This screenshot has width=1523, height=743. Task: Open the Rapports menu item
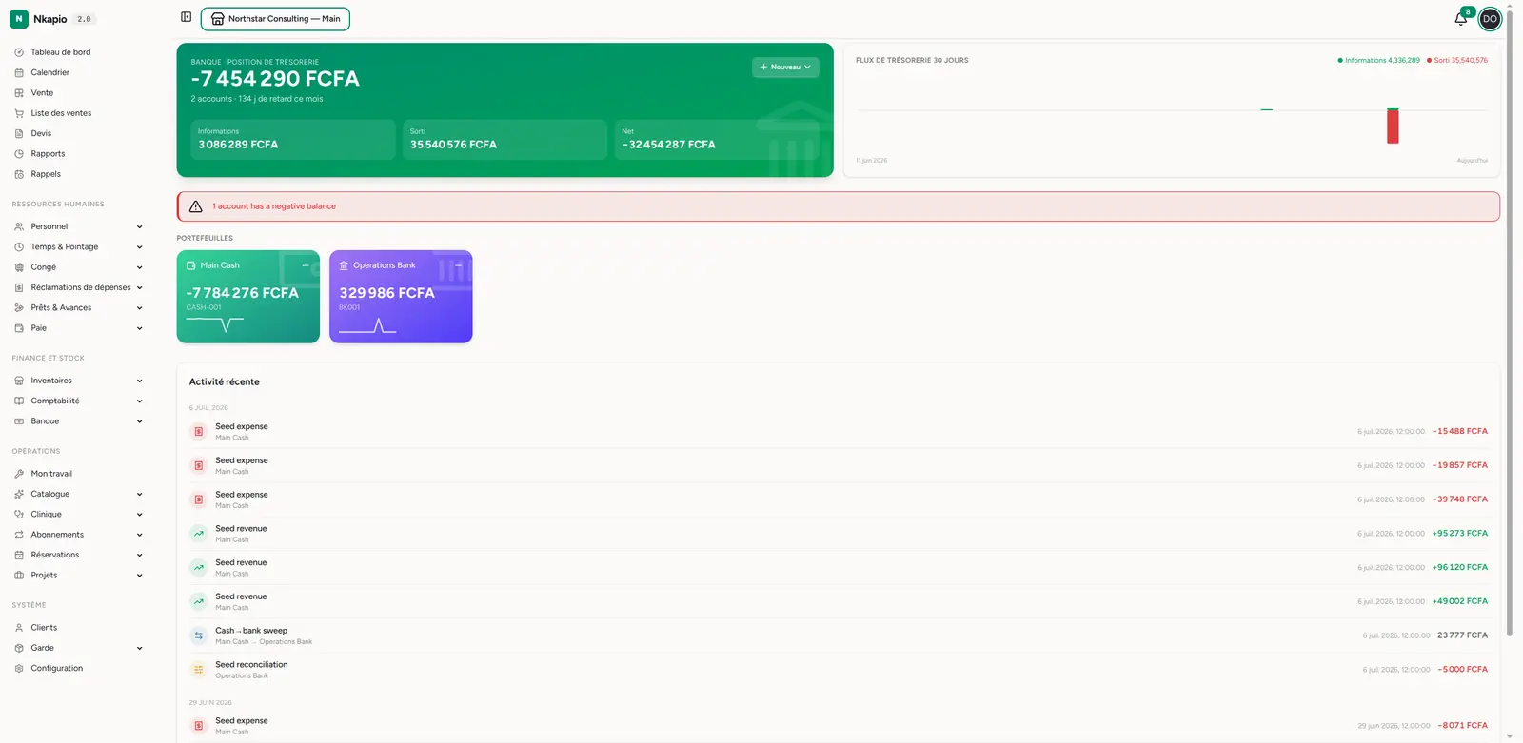(78, 154)
